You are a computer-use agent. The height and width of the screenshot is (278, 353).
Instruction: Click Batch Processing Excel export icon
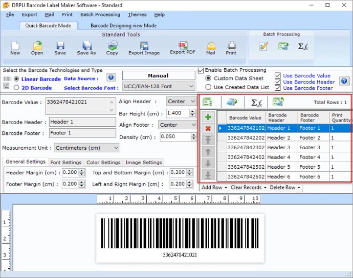(x=283, y=46)
